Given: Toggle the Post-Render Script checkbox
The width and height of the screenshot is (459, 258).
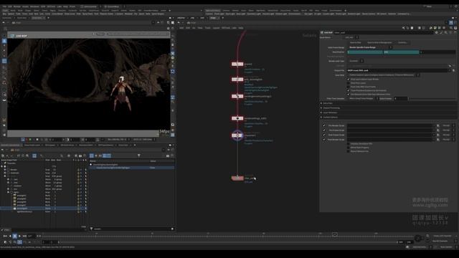Looking at the screenshot, I should click(x=323, y=140).
